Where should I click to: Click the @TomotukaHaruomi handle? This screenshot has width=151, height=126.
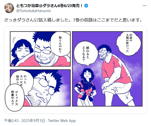click(x=34, y=11)
